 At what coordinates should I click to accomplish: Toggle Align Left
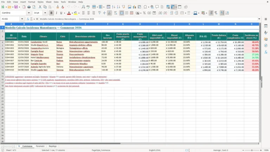tap(84, 13)
